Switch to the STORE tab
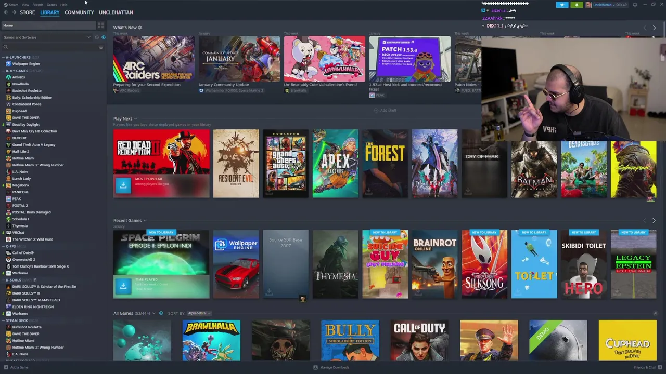The image size is (666, 374). 27,12
